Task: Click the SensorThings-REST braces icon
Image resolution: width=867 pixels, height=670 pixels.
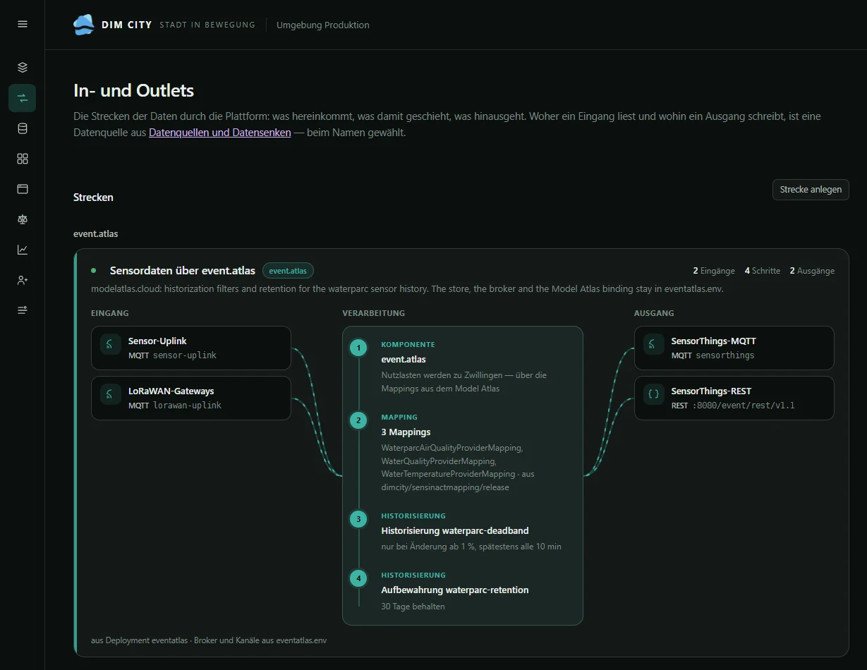Action: click(x=654, y=394)
